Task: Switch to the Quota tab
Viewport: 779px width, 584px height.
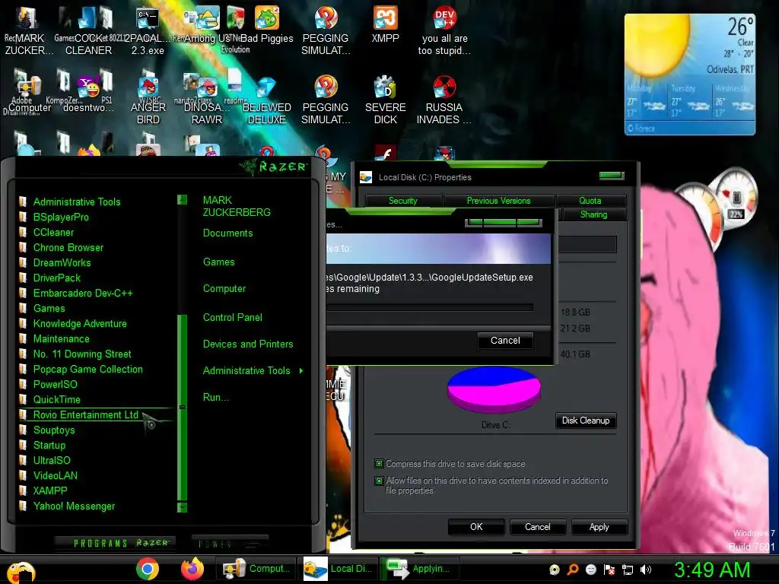Action: pos(590,201)
